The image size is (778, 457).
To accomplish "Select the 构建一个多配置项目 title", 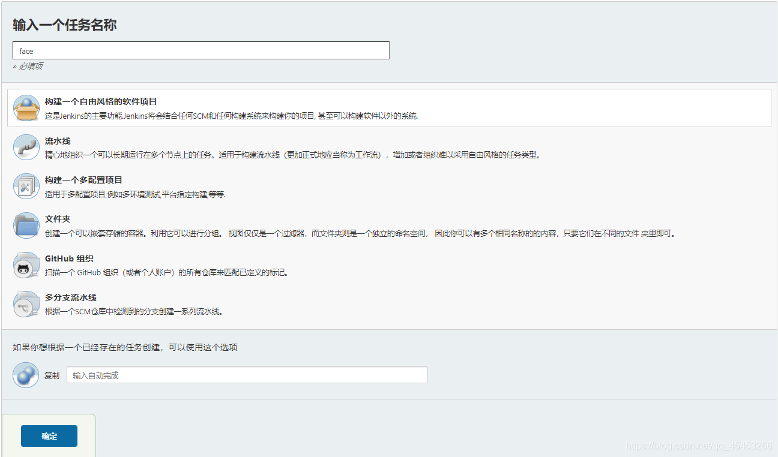I will pyautogui.click(x=83, y=180).
